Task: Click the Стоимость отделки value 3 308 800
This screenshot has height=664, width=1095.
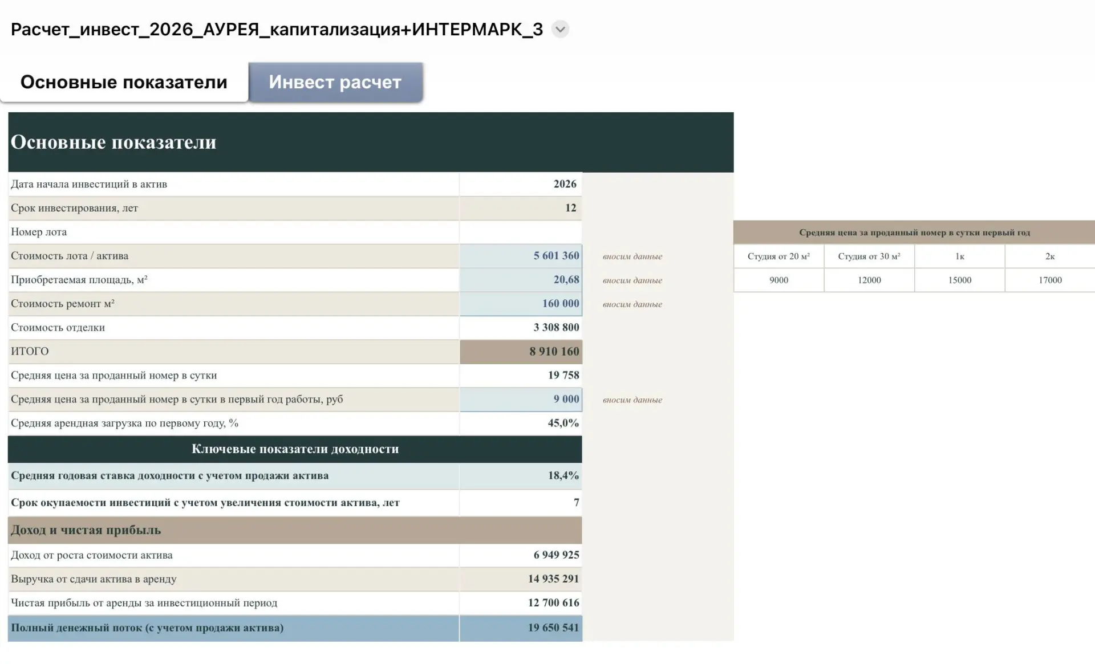Action: click(x=521, y=328)
